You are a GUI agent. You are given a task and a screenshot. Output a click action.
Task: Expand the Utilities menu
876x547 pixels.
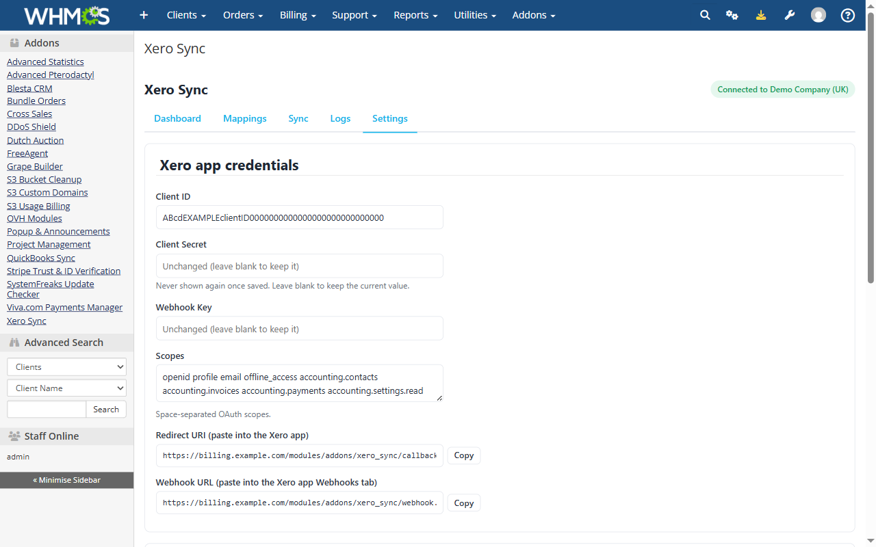(x=475, y=15)
